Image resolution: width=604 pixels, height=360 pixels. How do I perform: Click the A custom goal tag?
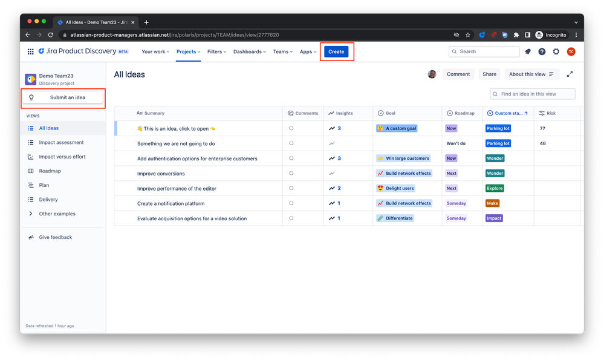click(x=397, y=128)
